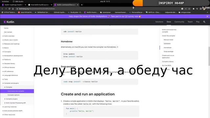Open a new browser tab with the plus
The image size is (210, 118).
[x=82, y=5]
